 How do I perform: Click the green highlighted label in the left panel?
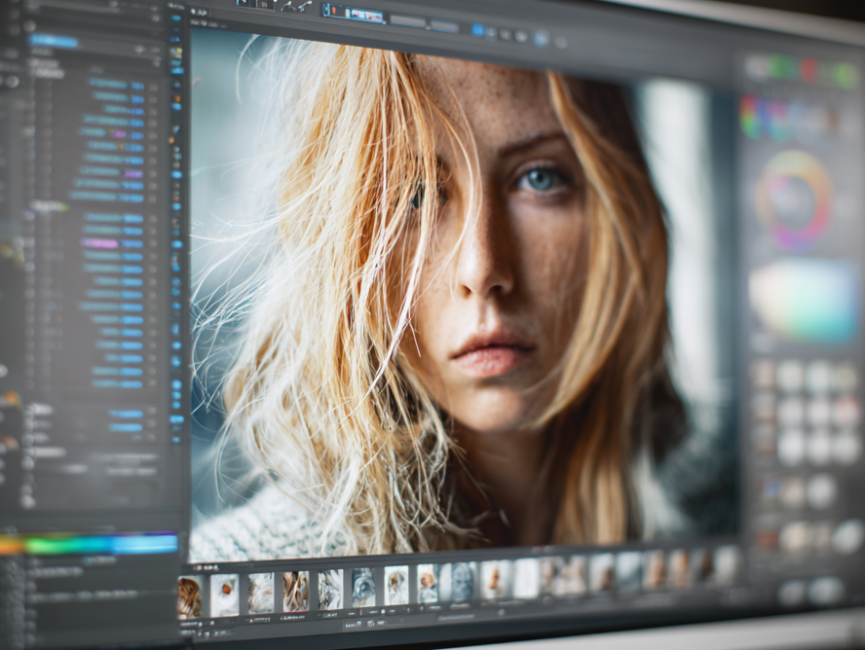click(x=50, y=206)
